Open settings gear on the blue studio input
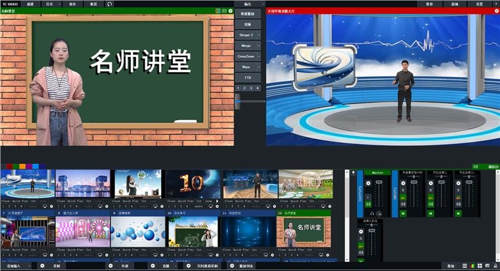The height and width of the screenshot is (271, 500). (51, 207)
